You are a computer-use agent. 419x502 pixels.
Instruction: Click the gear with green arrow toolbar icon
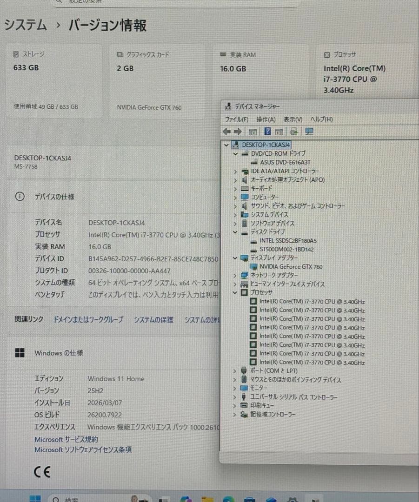(x=294, y=132)
